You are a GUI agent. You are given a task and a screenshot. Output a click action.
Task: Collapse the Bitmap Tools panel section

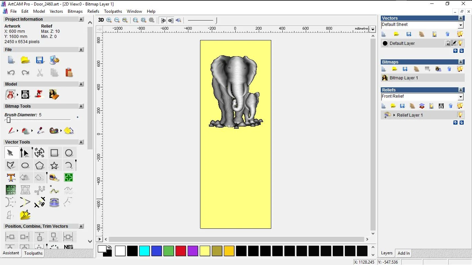point(81,106)
